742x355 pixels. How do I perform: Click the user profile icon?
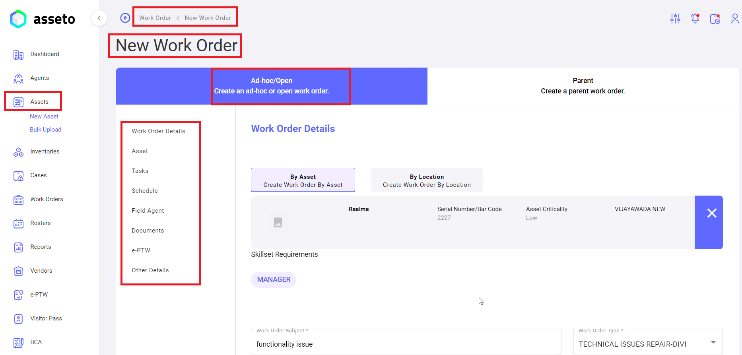coord(734,18)
